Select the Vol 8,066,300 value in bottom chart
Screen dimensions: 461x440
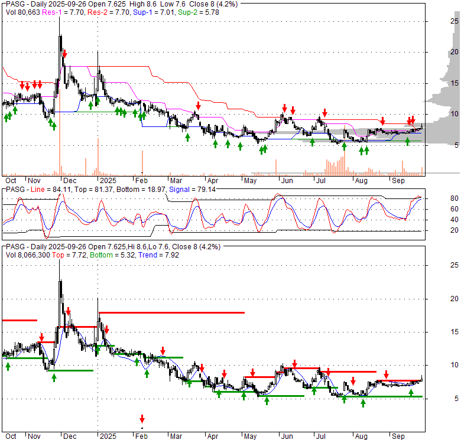coord(28,255)
